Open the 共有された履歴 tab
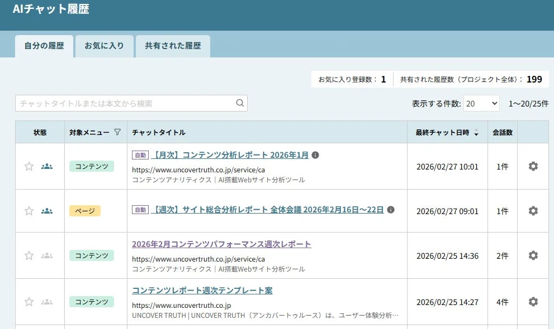The width and height of the screenshot is (554, 329). coord(173,46)
